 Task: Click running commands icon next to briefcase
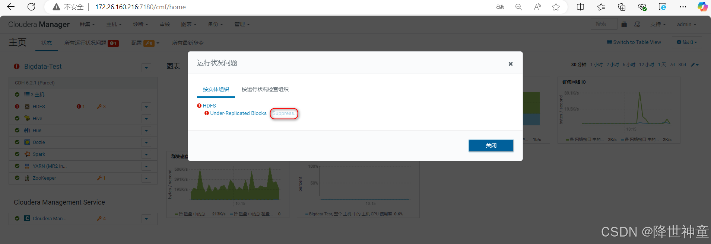click(637, 24)
